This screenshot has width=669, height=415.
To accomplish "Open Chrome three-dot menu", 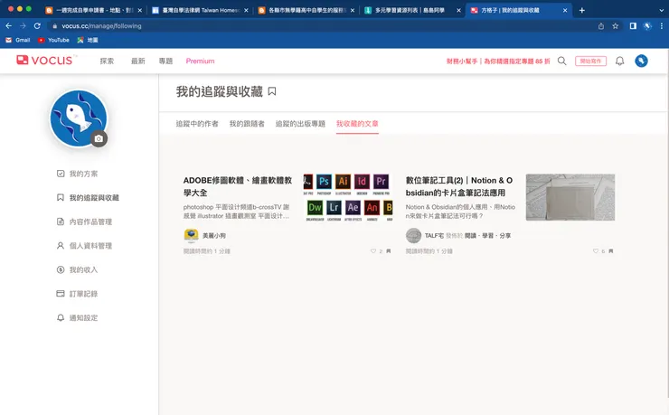I will pyautogui.click(x=662, y=26).
